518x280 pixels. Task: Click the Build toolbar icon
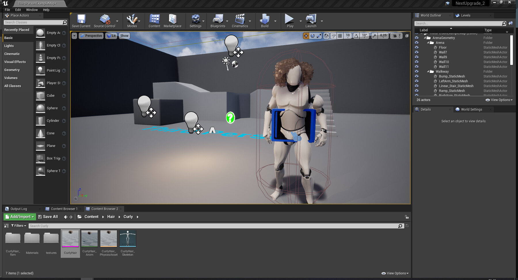(265, 21)
